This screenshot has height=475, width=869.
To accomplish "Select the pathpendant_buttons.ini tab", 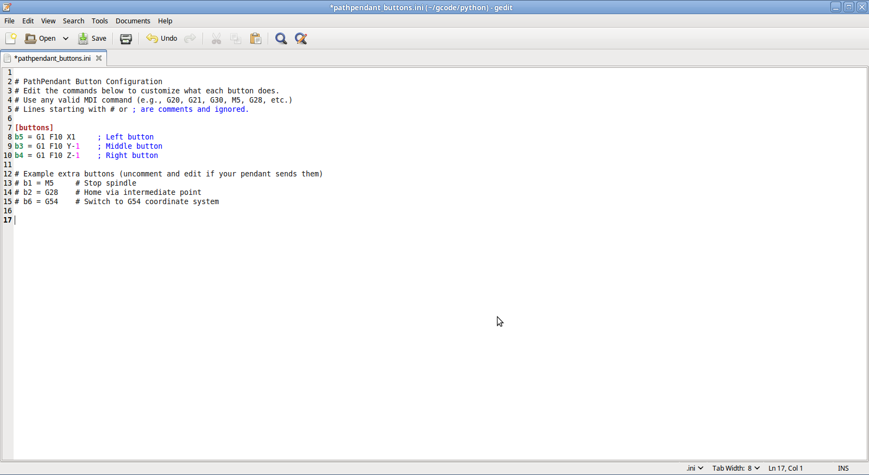I will click(x=52, y=58).
